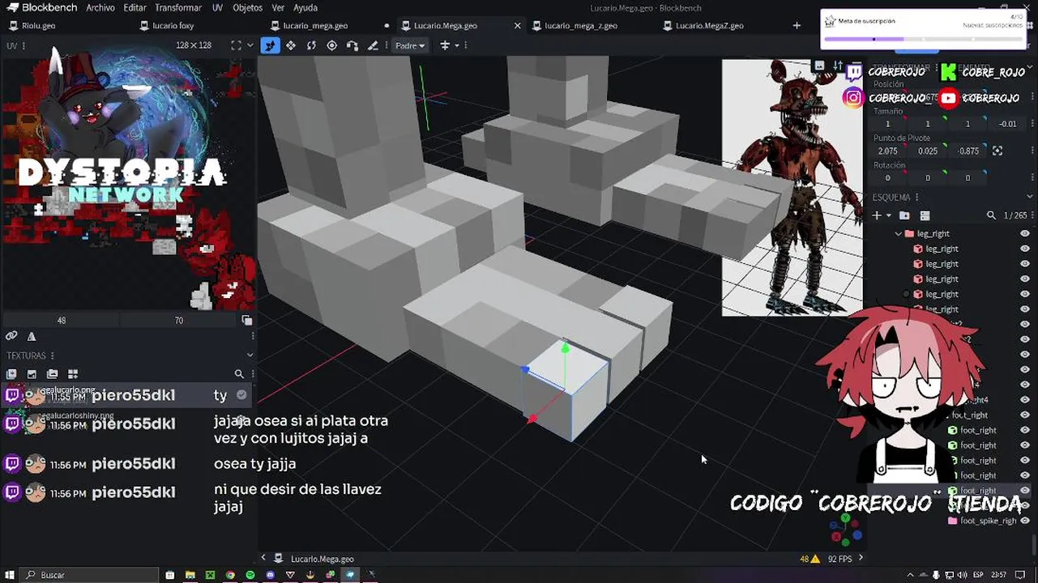Click the center pivot icon beside -0.875

tap(997, 151)
